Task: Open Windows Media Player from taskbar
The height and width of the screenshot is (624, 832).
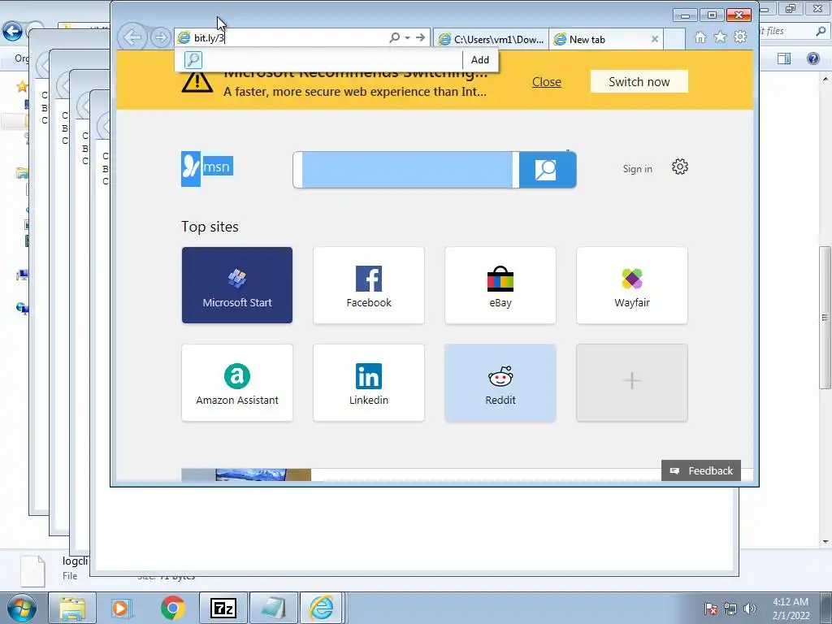Action: [121, 608]
